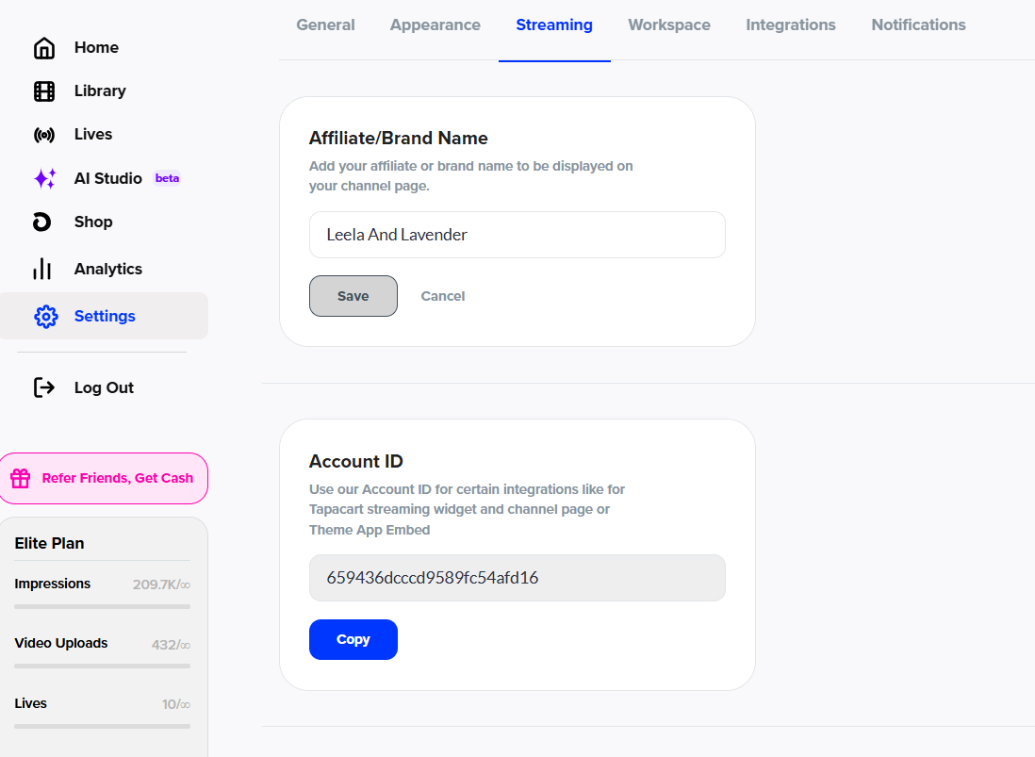1035x757 pixels.
Task: Go to the Integrations tab
Action: point(790,25)
